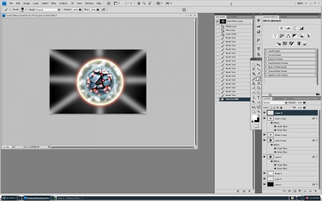Select the Hand tool in toolbox

point(254,111)
